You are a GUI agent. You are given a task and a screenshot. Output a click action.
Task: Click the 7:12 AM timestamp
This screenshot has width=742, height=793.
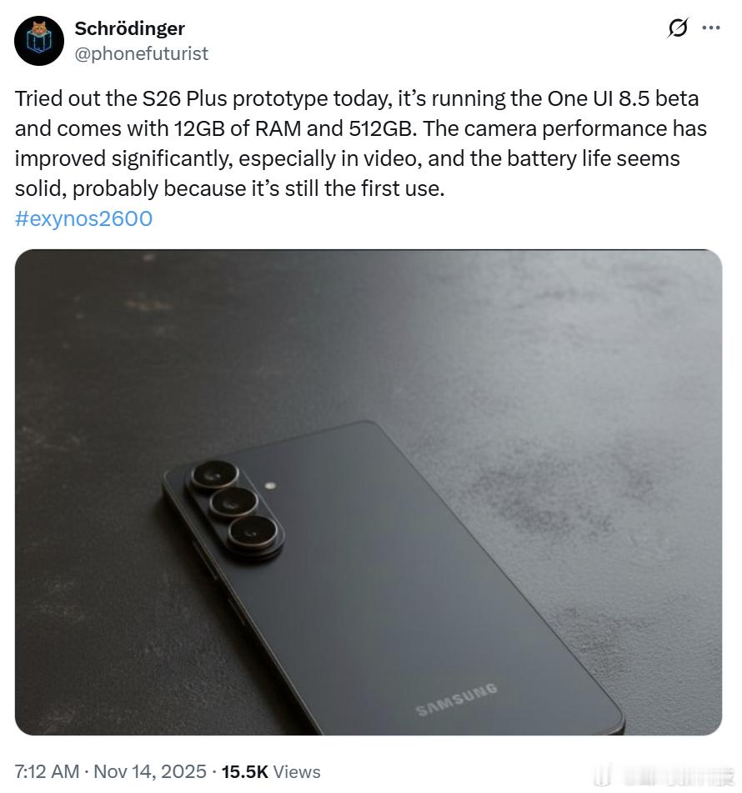click(x=47, y=772)
